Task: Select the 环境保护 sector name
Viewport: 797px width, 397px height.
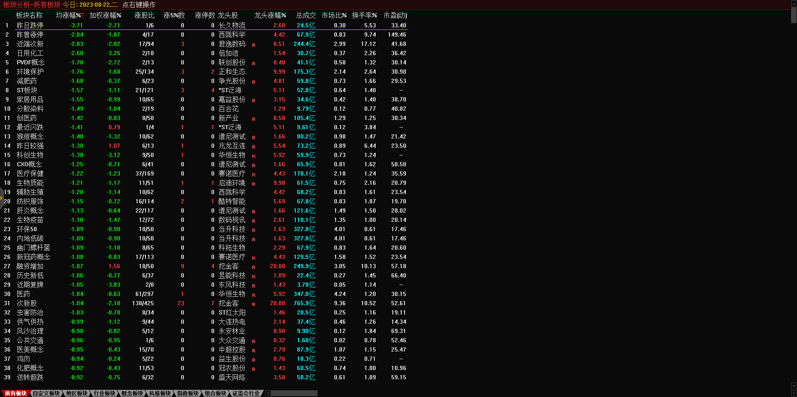Action: coord(30,72)
